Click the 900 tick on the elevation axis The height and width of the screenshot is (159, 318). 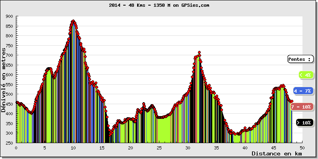point(9,17)
